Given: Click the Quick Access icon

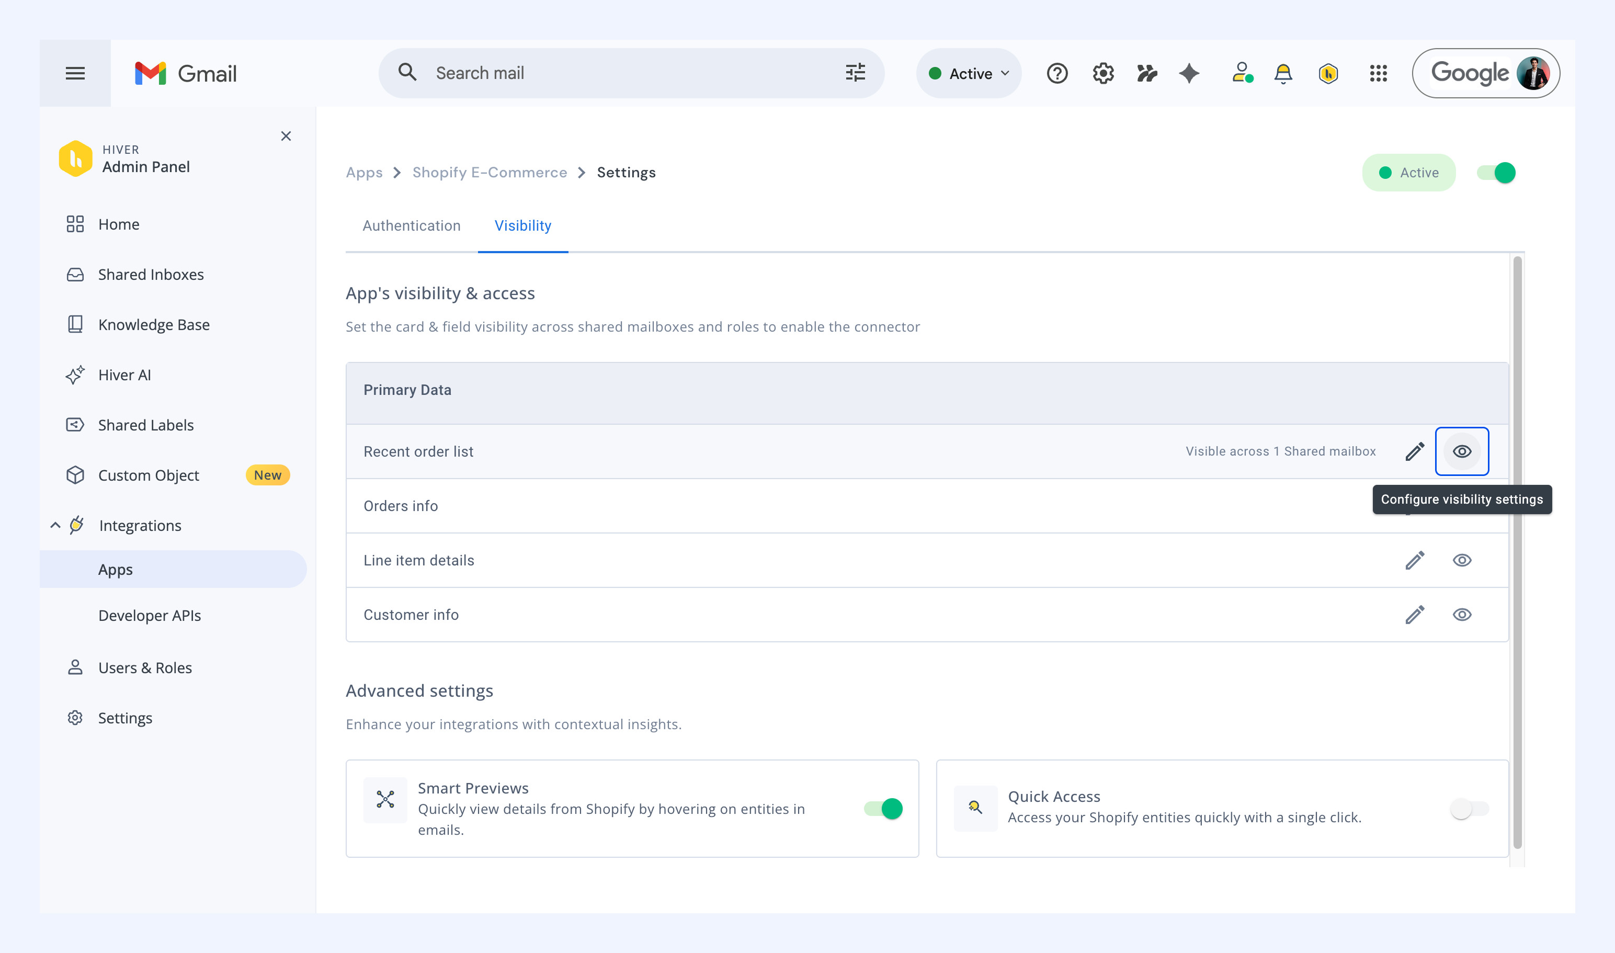Looking at the screenshot, I should pos(975,808).
